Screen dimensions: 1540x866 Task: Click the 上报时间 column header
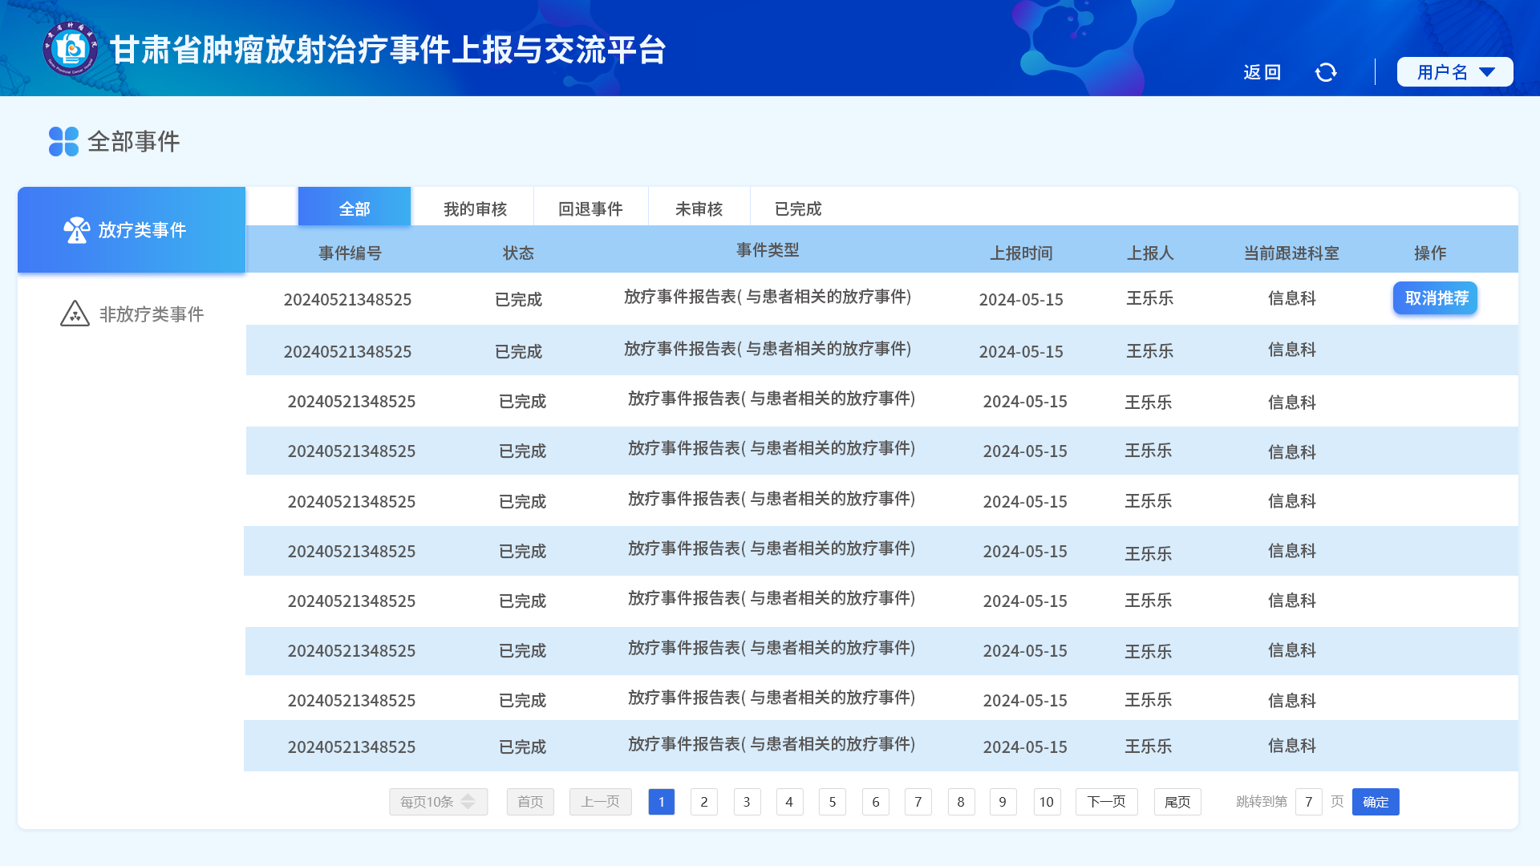point(1021,253)
